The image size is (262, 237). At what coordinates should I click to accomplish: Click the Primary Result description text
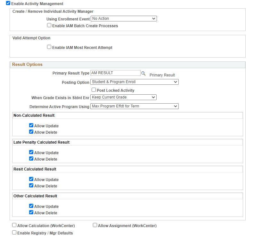[x=162, y=75]
